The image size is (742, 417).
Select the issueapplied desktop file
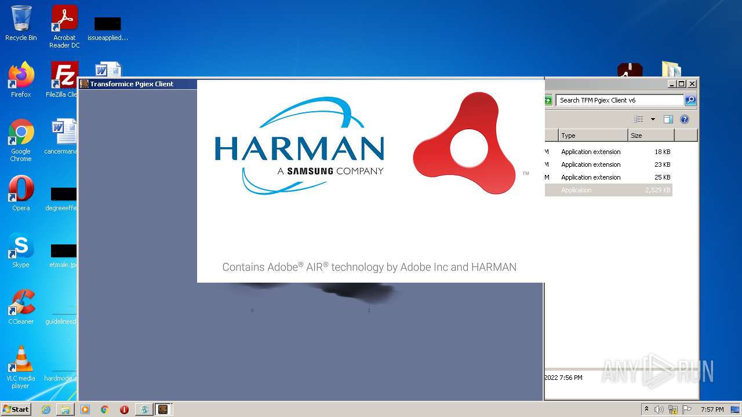click(x=108, y=28)
